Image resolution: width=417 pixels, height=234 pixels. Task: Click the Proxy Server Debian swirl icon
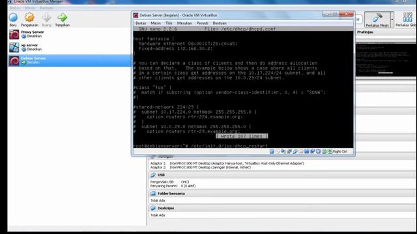click(x=14, y=34)
